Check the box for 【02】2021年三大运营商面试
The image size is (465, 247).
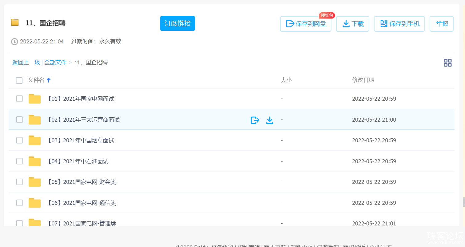coord(19,119)
